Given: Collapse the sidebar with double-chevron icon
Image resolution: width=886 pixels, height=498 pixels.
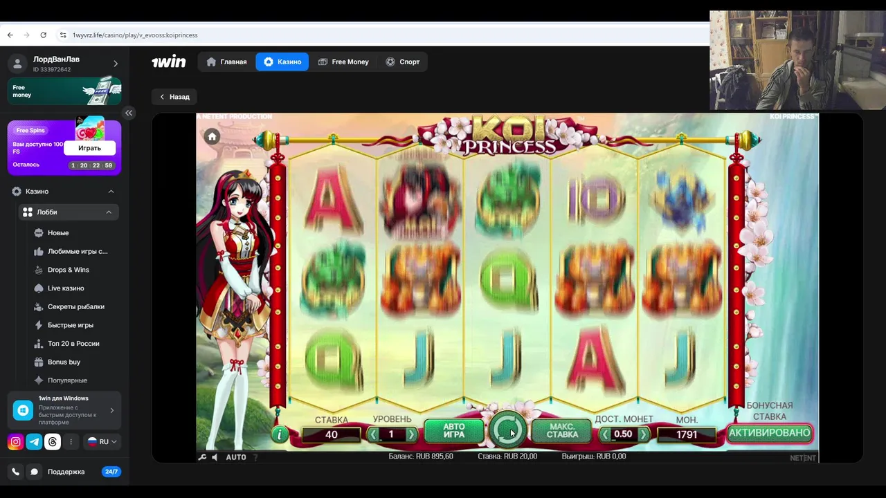Looking at the screenshot, I should [129, 113].
